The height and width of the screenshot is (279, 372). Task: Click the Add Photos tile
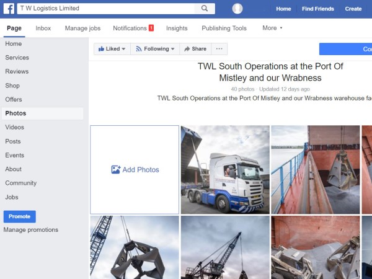pos(135,170)
